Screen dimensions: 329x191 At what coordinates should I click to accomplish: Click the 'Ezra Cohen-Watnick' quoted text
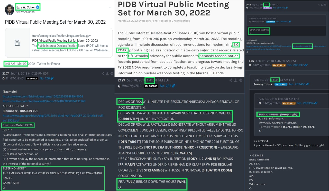[x=259, y=30]
